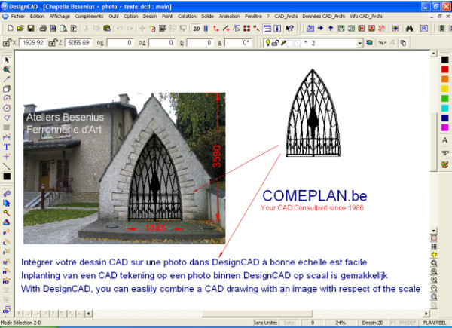Toggle layer visibility lightbulb icon
This screenshot has height=328, width=452.
pos(267,43)
